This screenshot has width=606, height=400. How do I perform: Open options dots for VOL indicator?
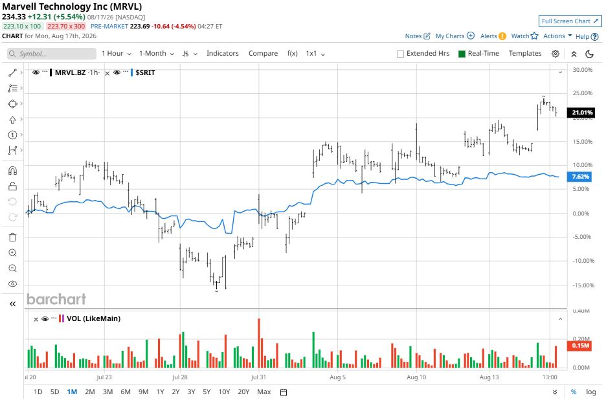tap(54, 318)
